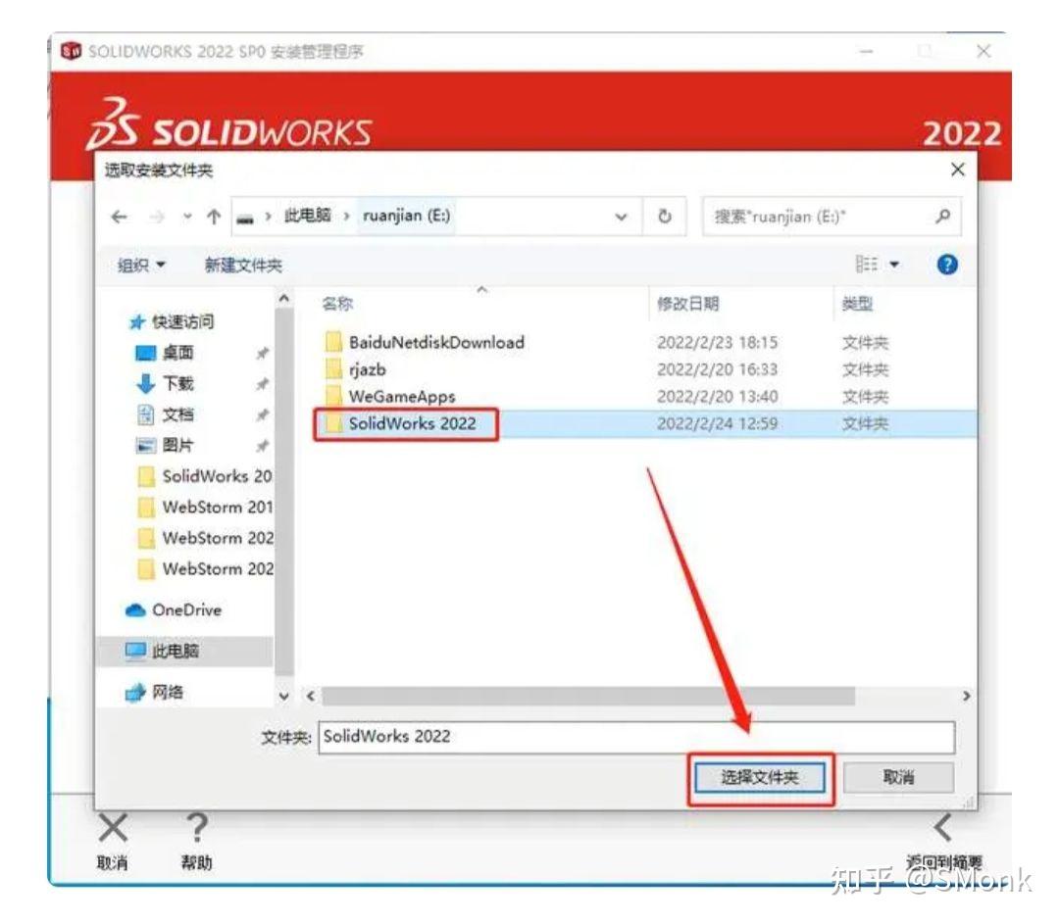Click date 2022/2/24 12:59 cell
1059x924 pixels.
coord(717,423)
